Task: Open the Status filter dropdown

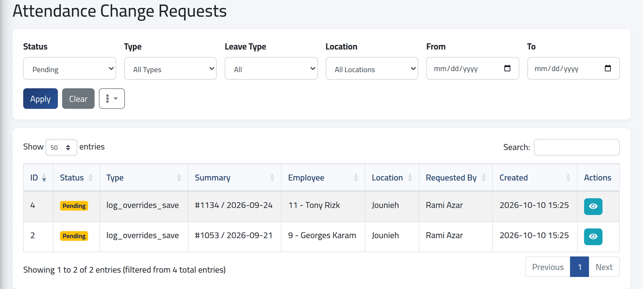Action: tap(70, 69)
